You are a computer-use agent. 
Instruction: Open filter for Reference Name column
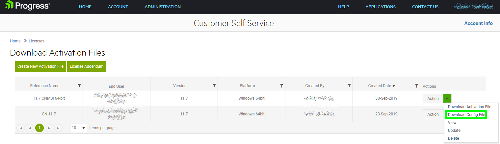tap(79, 85)
